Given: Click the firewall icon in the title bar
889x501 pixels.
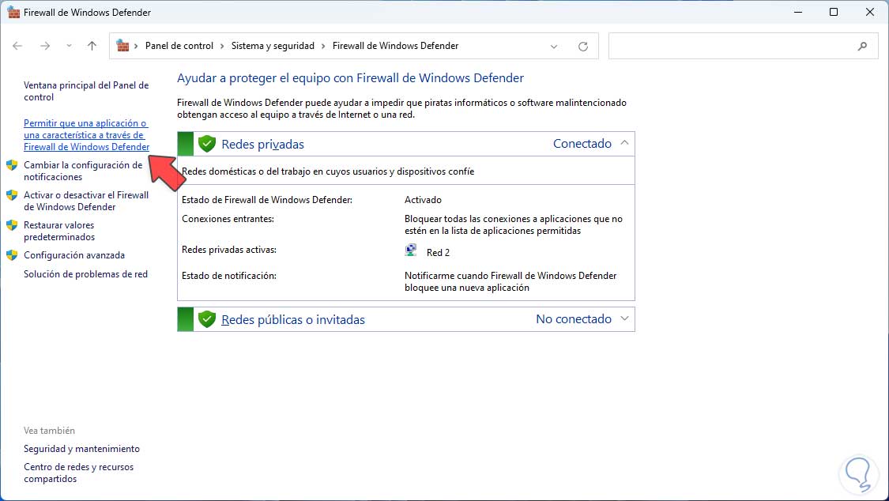Looking at the screenshot, I should click(13, 12).
